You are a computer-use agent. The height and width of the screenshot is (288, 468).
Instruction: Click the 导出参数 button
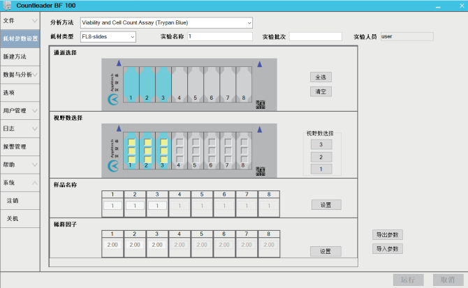(387, 235)
